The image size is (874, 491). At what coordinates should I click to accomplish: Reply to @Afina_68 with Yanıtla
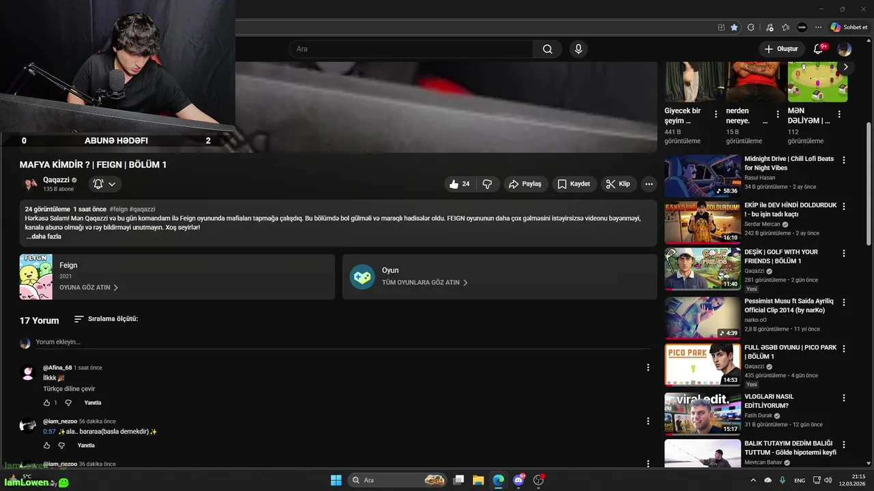[93, 403]
